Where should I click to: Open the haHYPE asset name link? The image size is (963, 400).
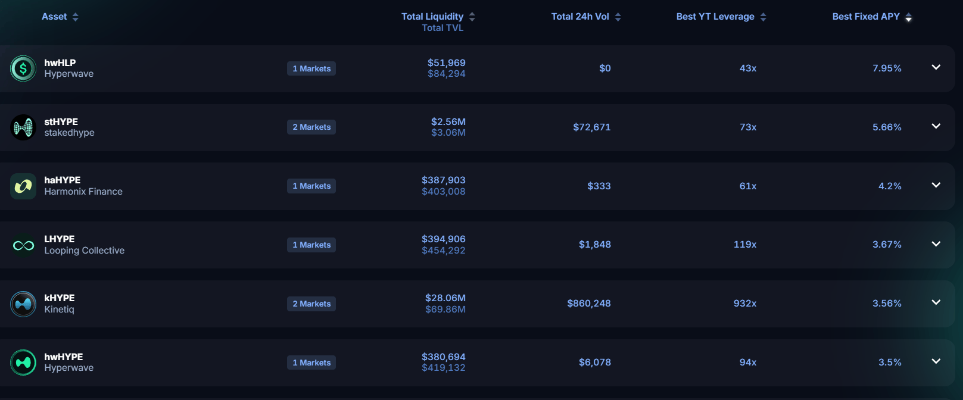click(x=63, y=180)
